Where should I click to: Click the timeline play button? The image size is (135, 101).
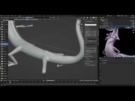(51, 81)
